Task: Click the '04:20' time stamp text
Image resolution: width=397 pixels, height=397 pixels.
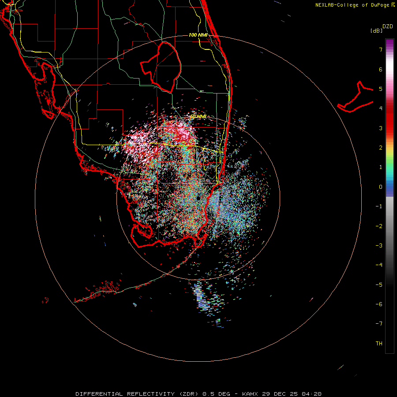Action: [311, 394]
